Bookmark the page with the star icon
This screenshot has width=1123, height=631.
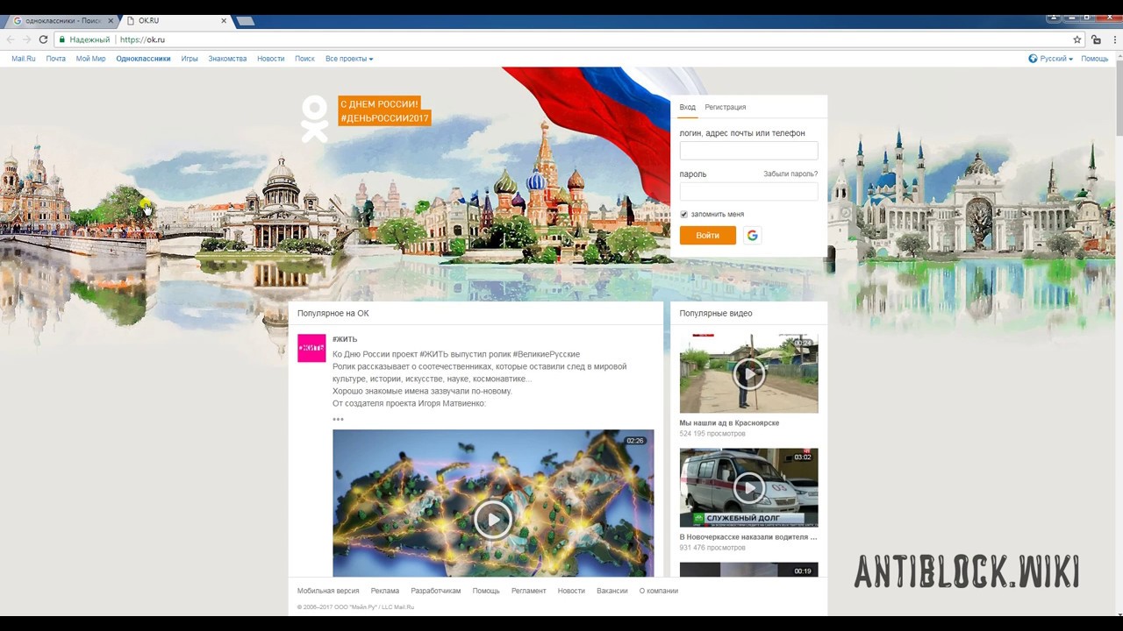tap(1077, 39)
